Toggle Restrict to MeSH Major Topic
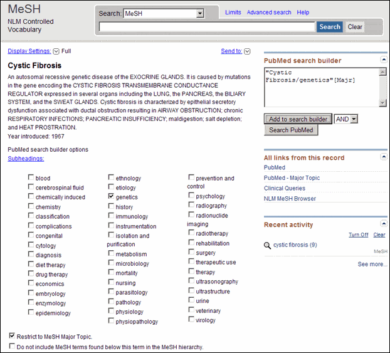Screen dimensions: 390x353 coord(13,336)
